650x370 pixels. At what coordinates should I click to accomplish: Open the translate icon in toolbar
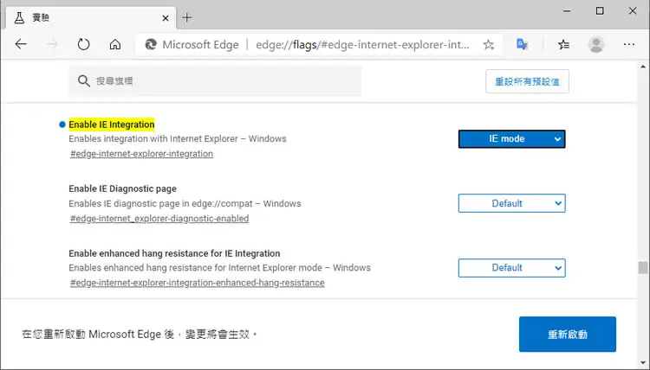click(522, 44)
